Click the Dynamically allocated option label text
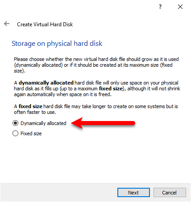The height and width of the screenshot is (202, 191). point(43,123)
